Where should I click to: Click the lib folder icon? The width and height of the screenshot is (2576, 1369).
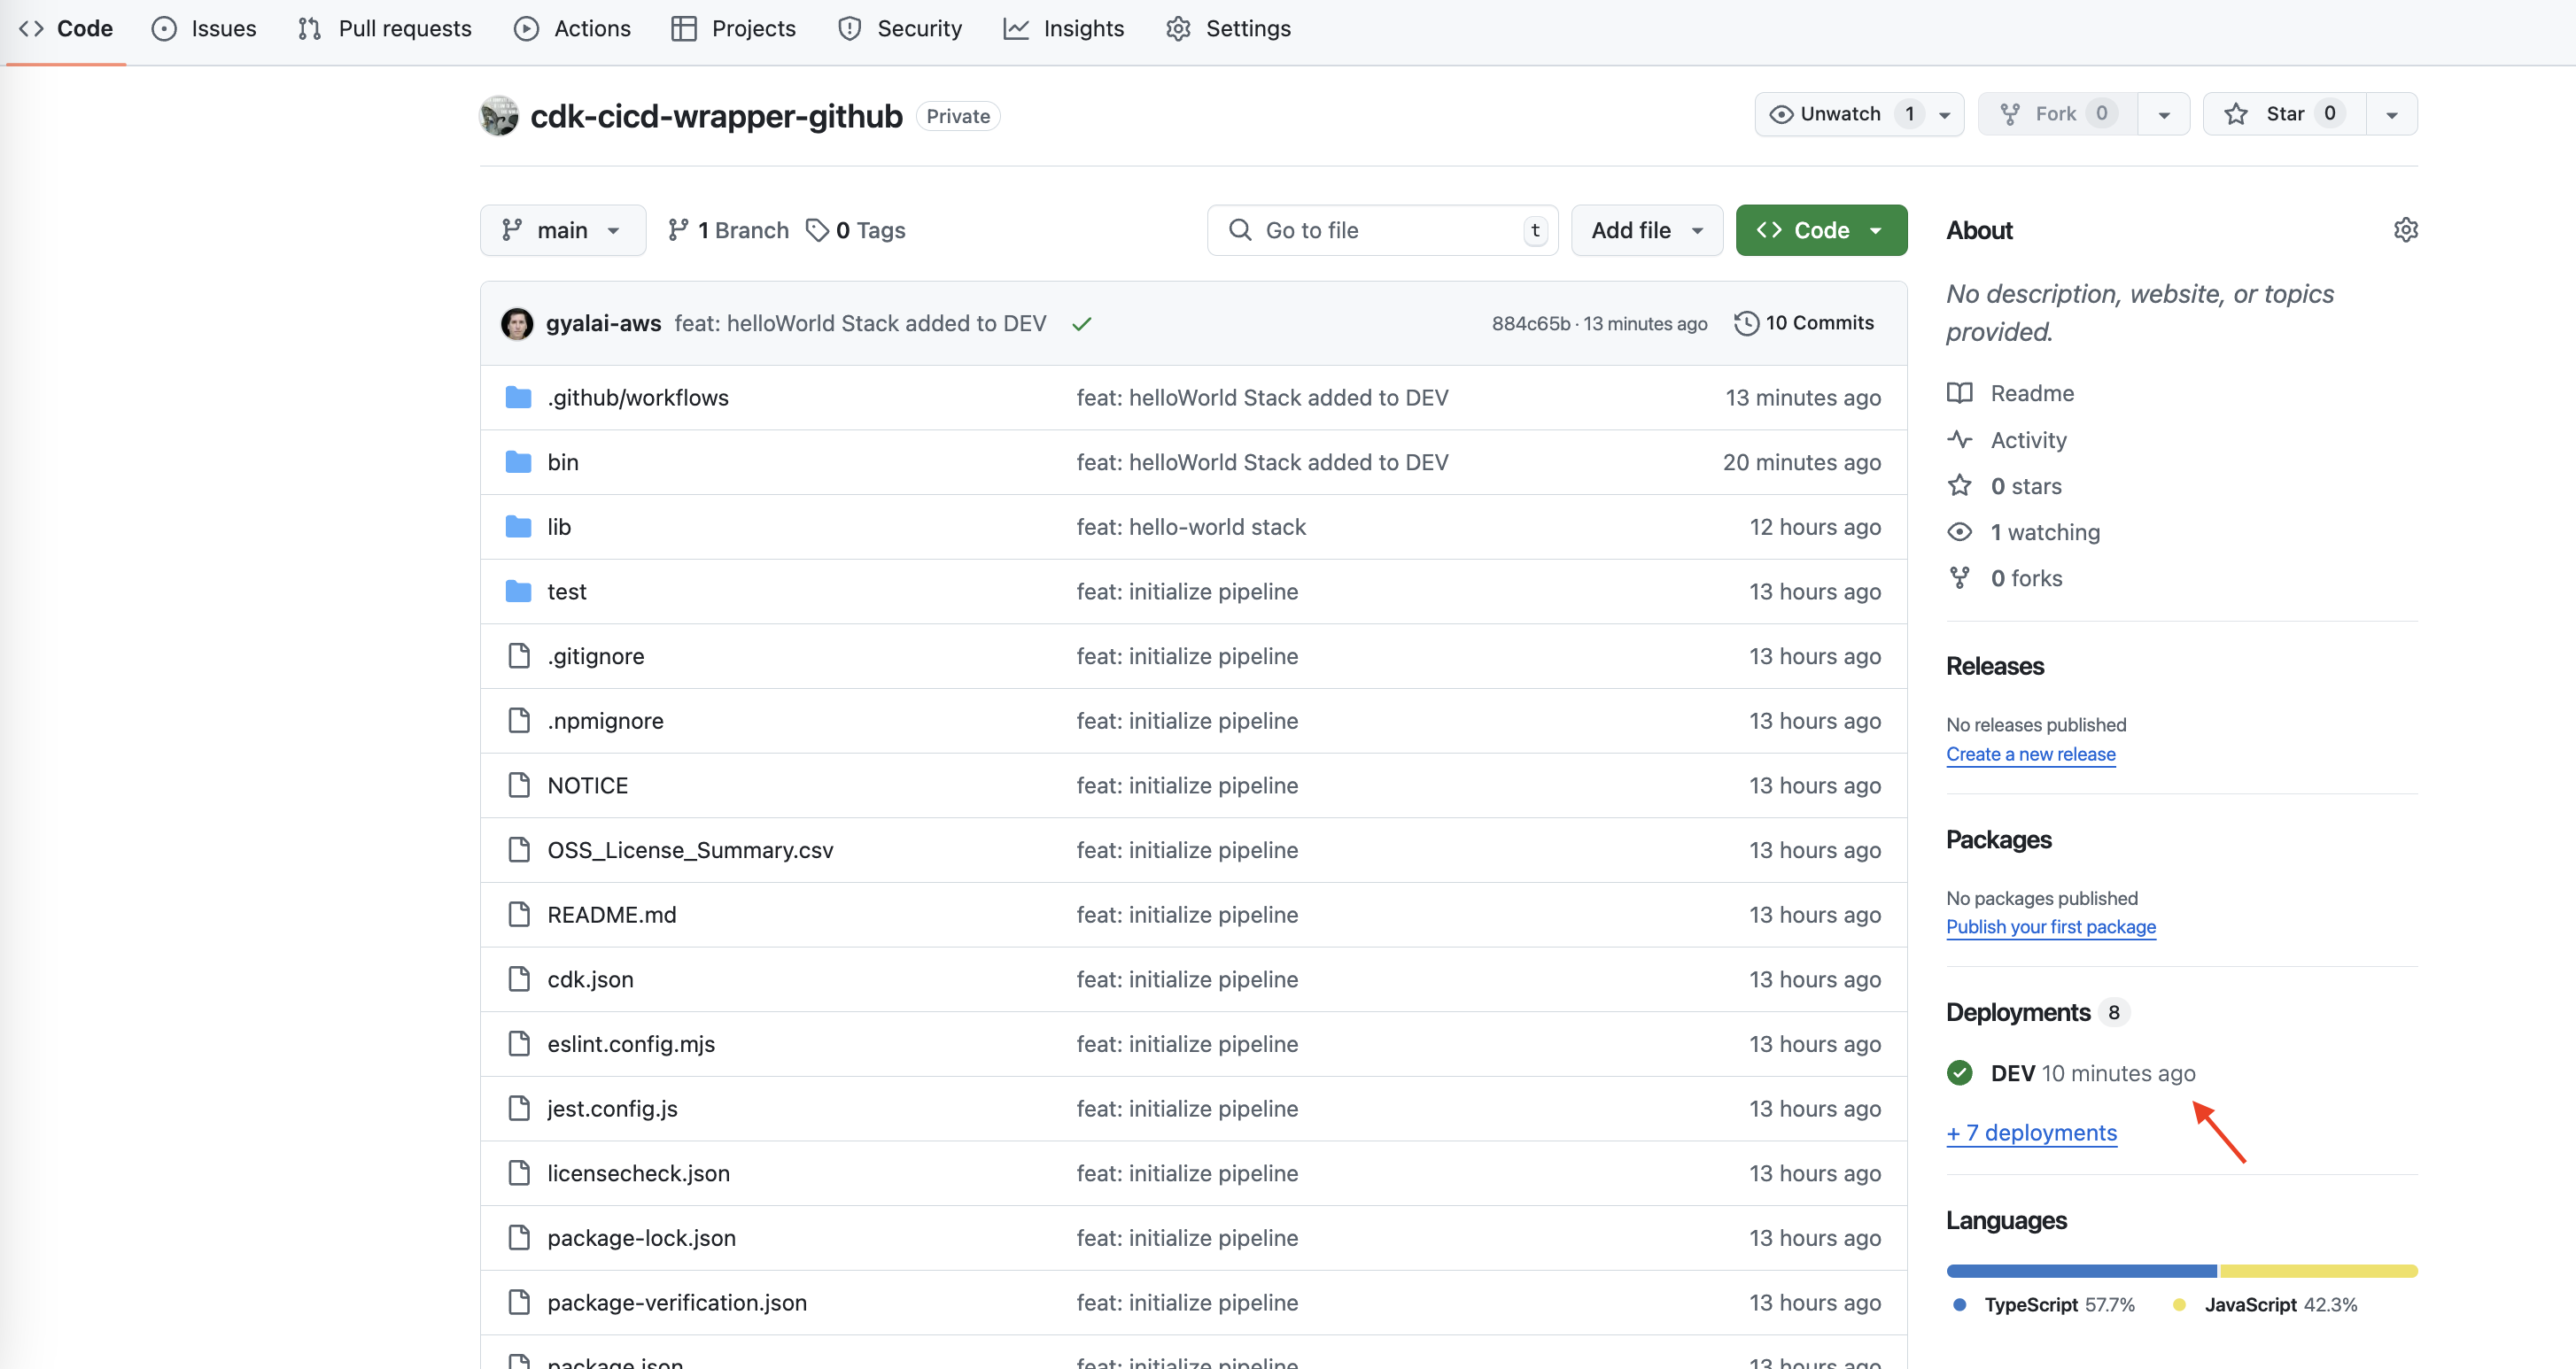tap(518, 527)
